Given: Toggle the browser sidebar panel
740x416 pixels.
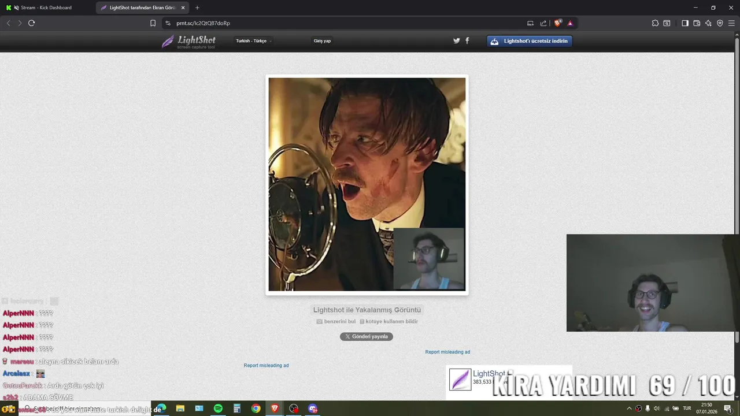Looking at the screenshot, I should (x=685, y=23).
